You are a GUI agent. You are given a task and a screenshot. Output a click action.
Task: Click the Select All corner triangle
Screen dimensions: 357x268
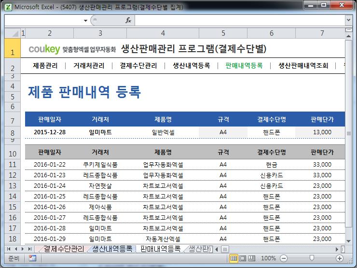pos(13,33)
